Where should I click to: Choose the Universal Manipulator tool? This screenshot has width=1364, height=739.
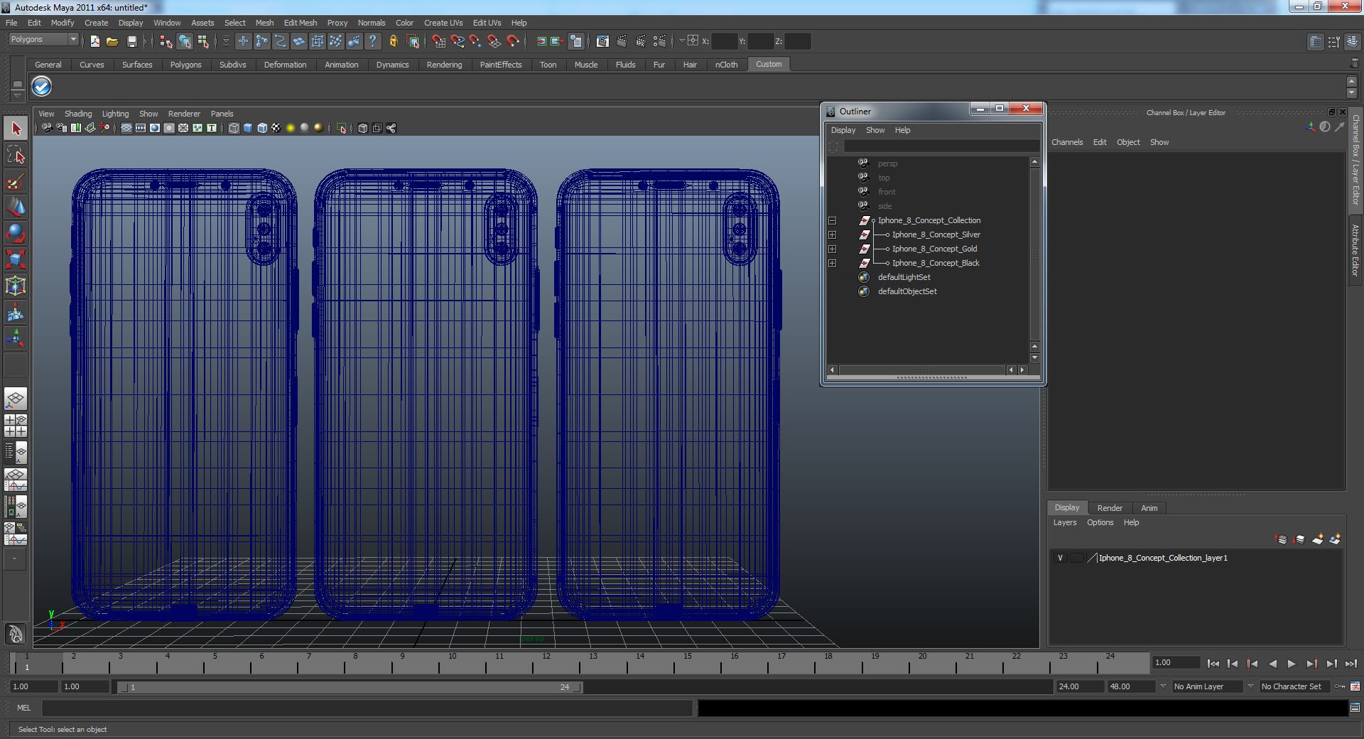pos(16,286)
